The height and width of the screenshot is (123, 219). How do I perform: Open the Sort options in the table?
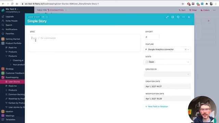[182, 10]
